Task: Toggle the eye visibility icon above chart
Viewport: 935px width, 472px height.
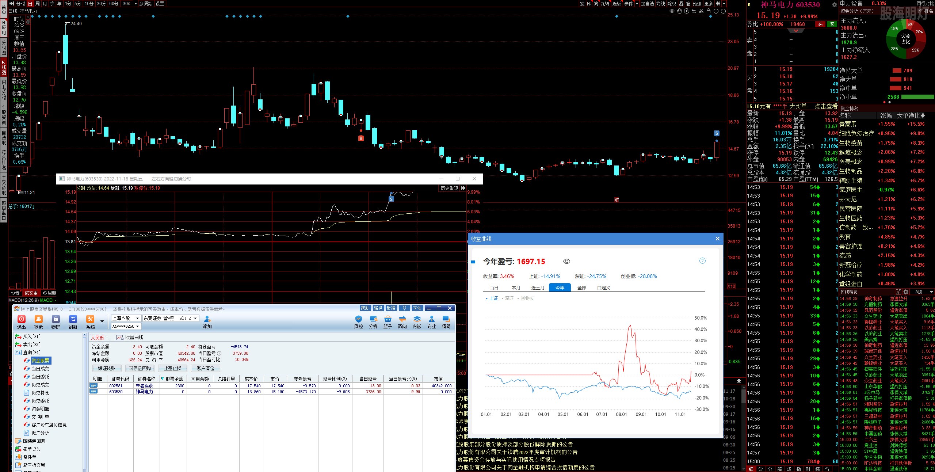Action: point(672,11)
